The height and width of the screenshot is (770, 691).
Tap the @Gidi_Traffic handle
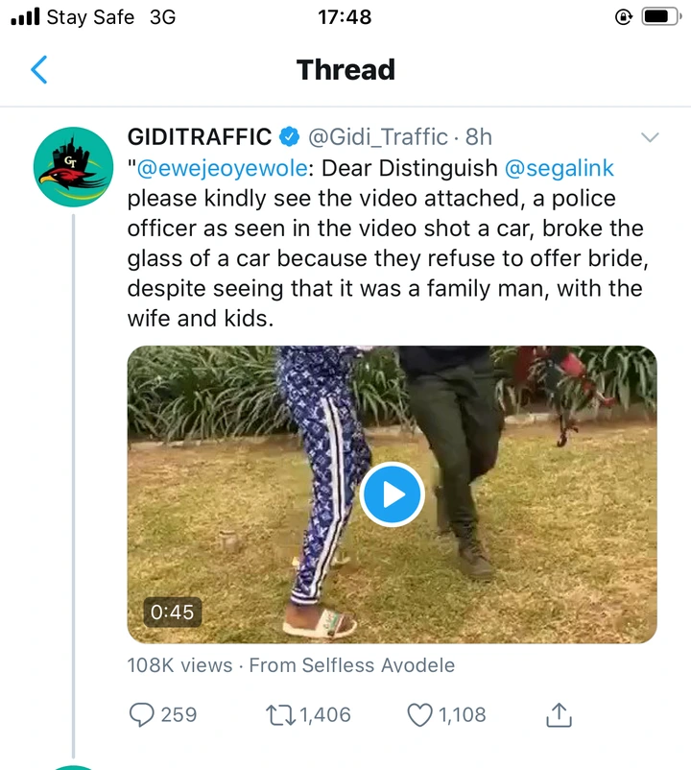point(377,137)
